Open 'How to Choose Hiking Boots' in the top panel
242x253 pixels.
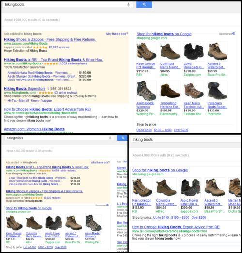click(x=47, y=109)
